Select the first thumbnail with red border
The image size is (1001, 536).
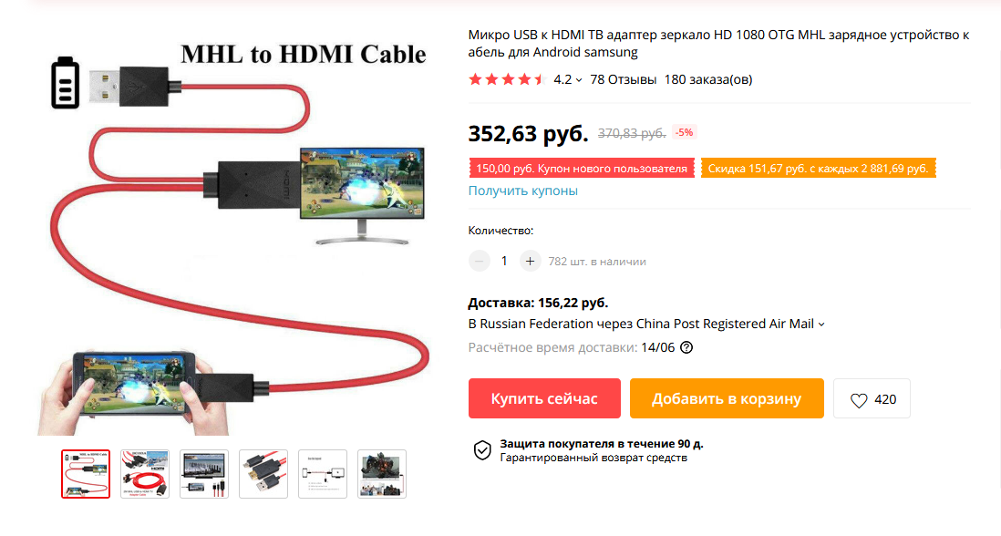point(86,474)
